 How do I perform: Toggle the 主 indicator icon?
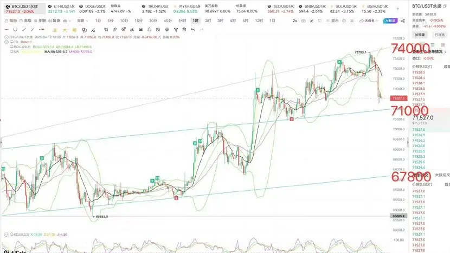(x=55, y=30)
